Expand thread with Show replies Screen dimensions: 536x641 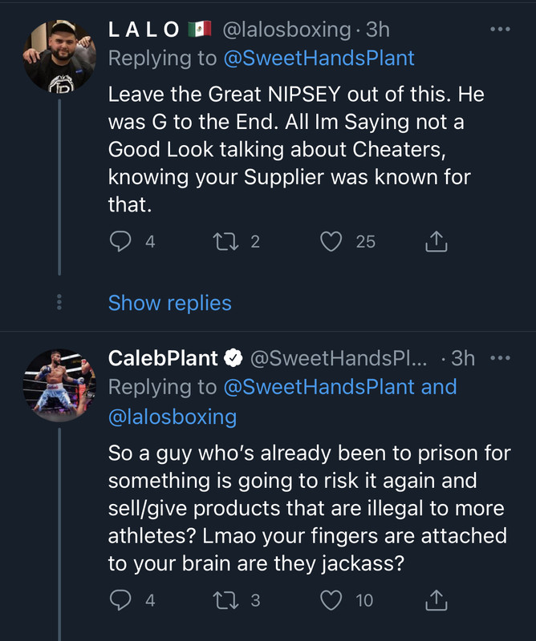169,303
